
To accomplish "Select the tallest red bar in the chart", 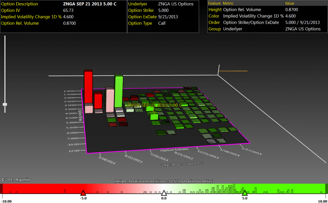I will point(88,87).
